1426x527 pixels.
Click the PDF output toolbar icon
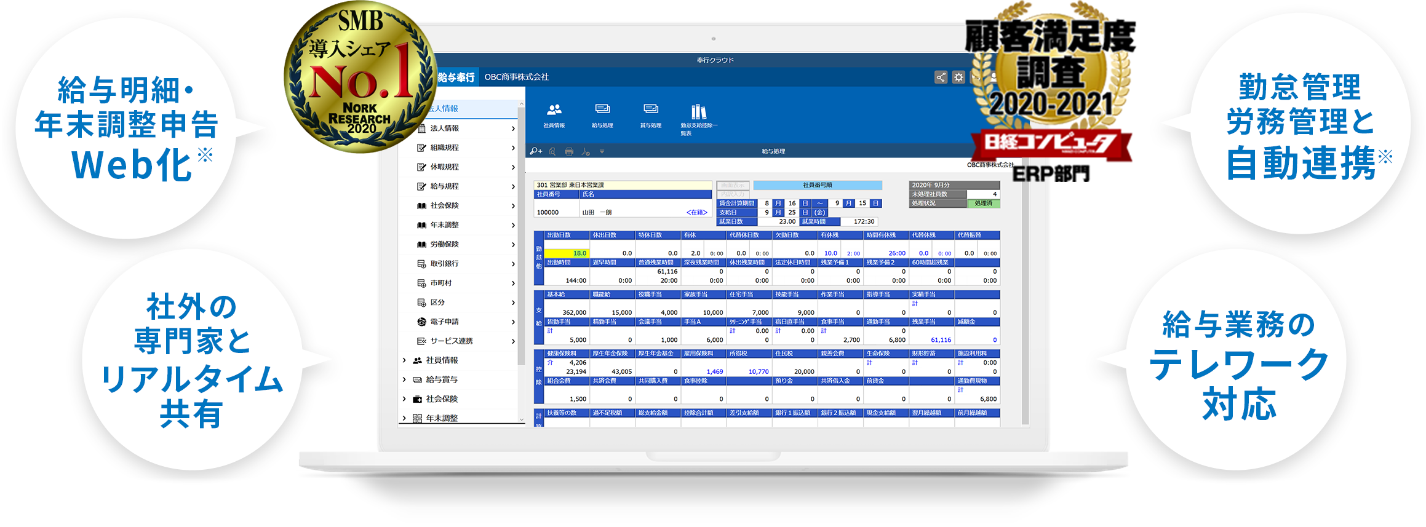point(586,151)
